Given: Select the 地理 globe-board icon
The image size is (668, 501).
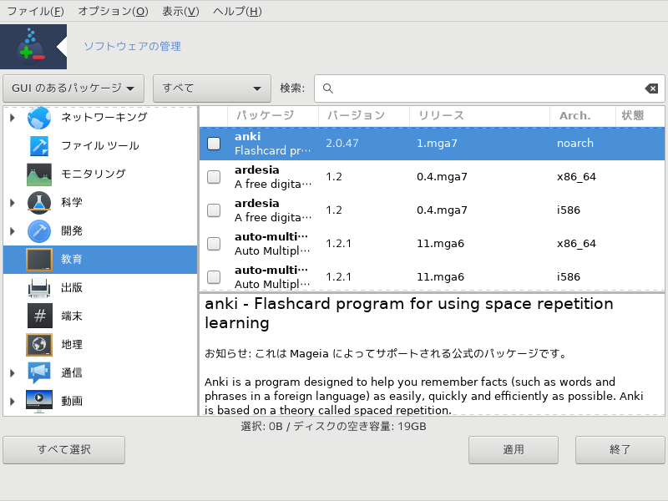Looking at the screenshot, I should coord(39,345).
